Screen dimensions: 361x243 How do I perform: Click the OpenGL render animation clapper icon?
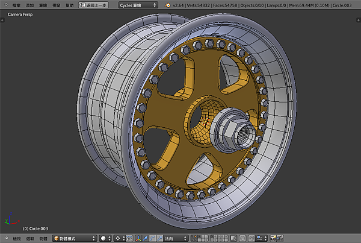[x=280, y=238]
